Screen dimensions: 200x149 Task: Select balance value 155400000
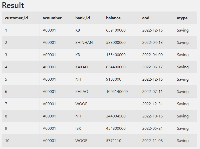tap(116, 55)
